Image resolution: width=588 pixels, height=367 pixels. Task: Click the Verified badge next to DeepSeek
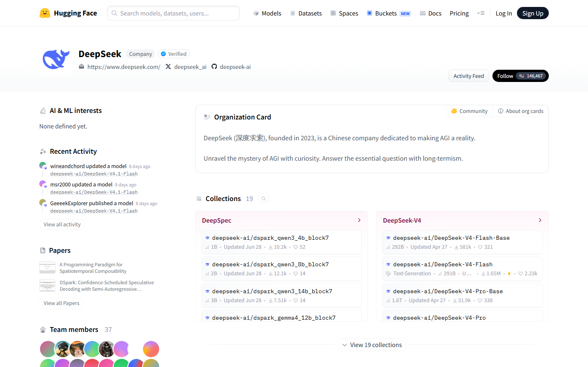click(x=174, y=54)
